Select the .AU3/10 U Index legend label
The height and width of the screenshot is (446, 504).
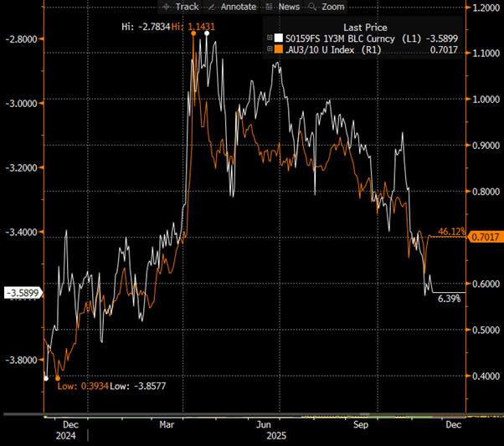point(320,50)
